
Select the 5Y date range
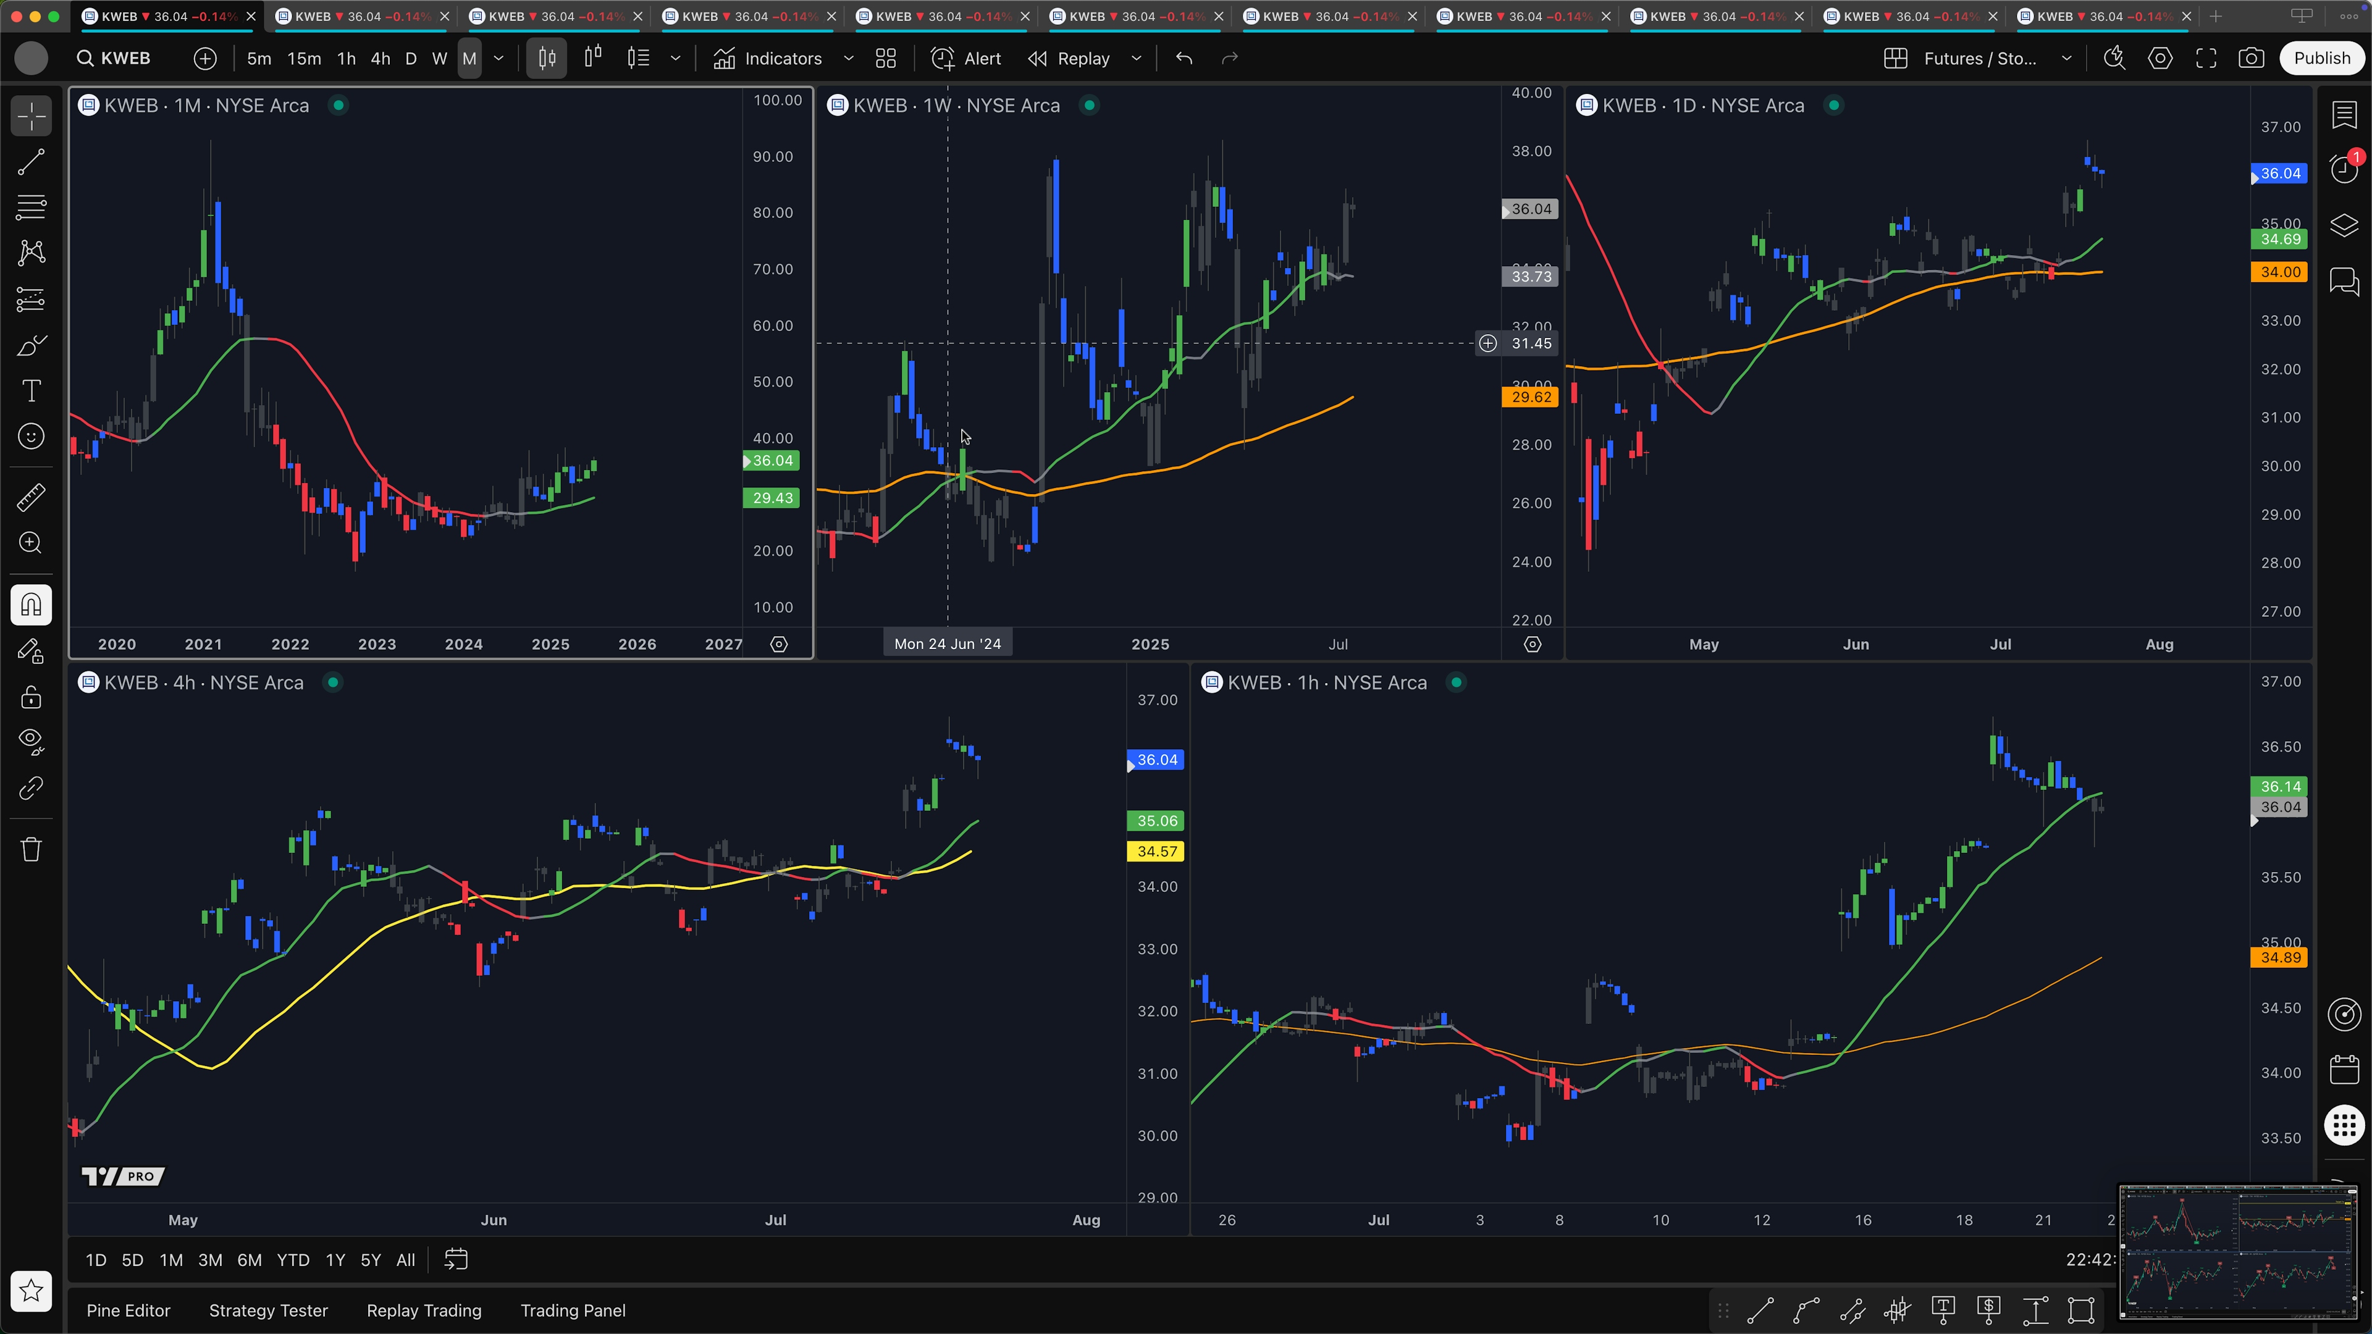point(370,1261)
